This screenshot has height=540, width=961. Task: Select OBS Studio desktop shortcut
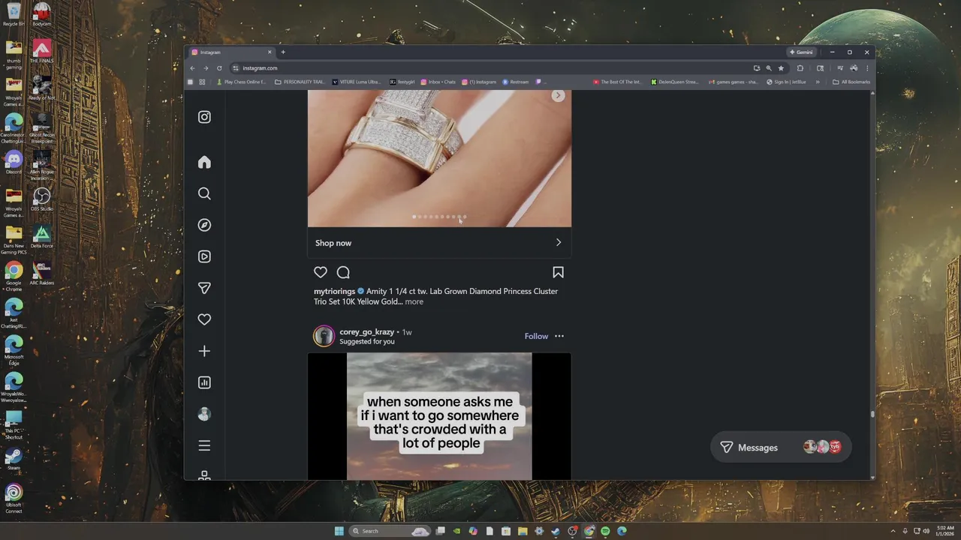point(42,199)
